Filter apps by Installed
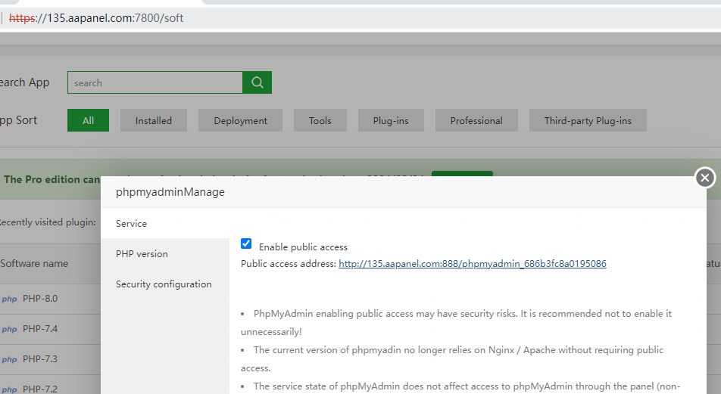The height and width of the screenshot is (394, 721). pos(154,120)
